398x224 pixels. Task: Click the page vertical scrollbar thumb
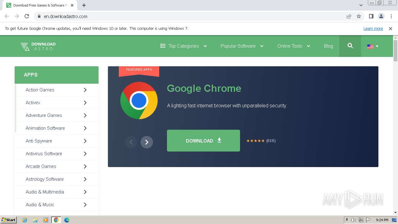tap(396, 51)
